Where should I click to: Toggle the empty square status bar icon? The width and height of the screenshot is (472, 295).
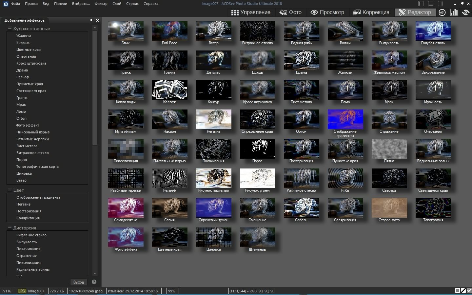(457, 291)
